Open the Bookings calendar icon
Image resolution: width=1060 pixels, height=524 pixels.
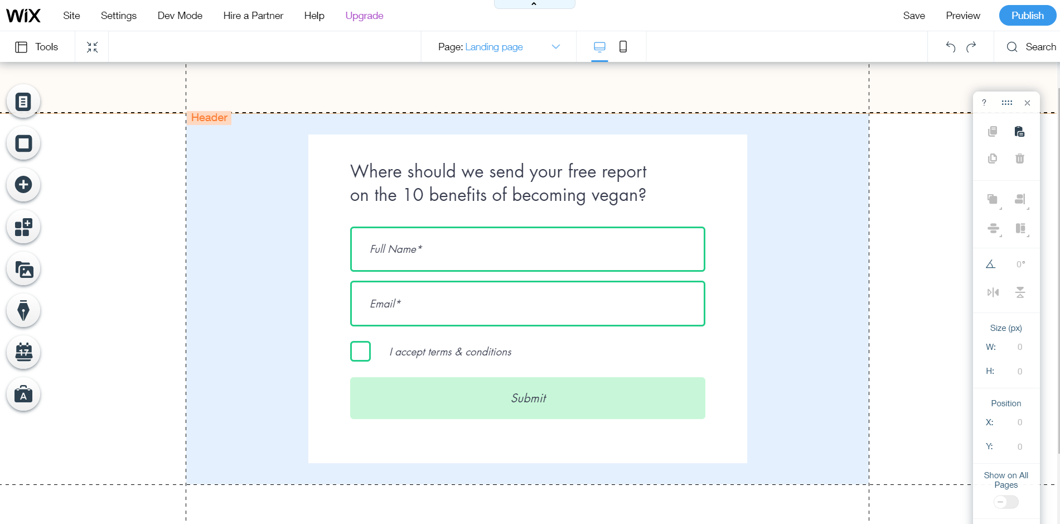23,352
